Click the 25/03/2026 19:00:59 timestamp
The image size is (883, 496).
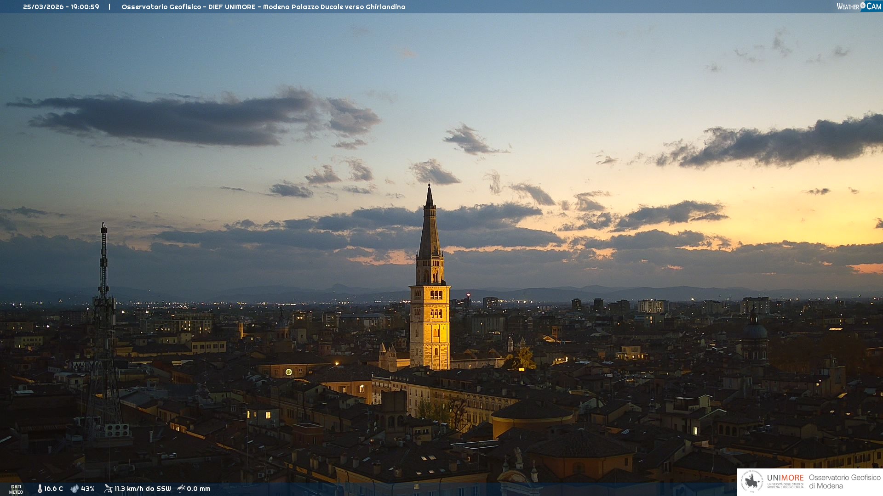click(61, 7)
